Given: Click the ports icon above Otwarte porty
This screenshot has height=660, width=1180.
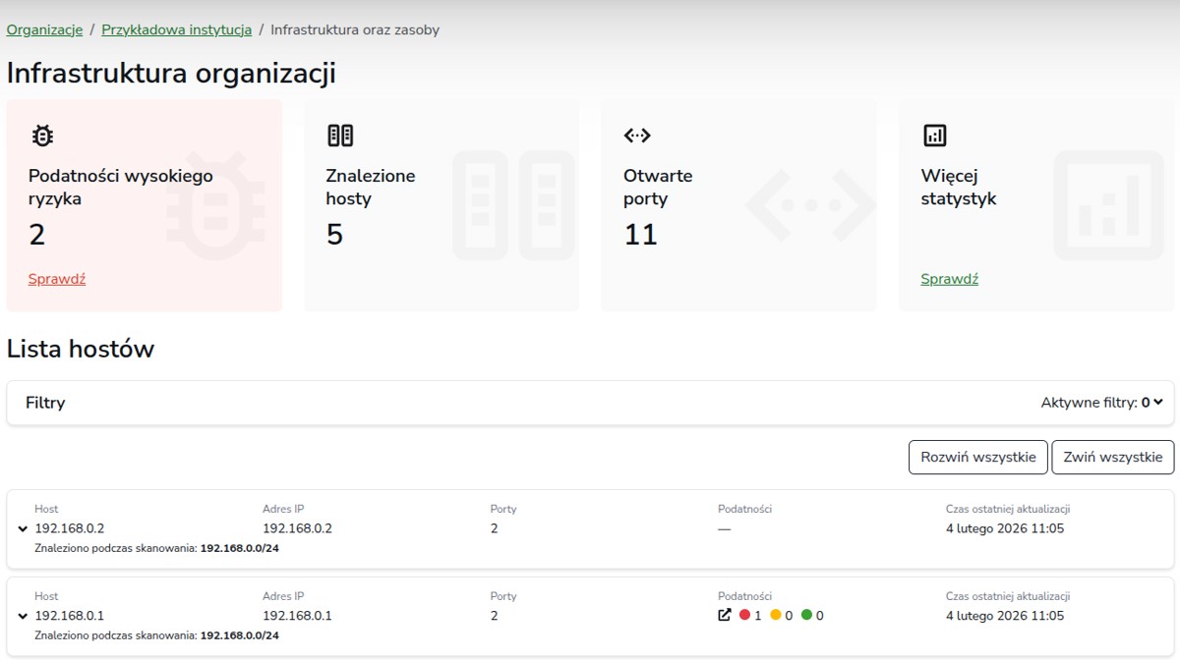Looking at the screenshot, I should click(x=637, y=136).
